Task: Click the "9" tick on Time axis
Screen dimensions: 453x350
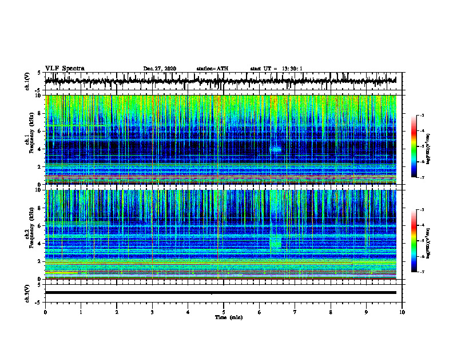Action: [x=366, y=312]
